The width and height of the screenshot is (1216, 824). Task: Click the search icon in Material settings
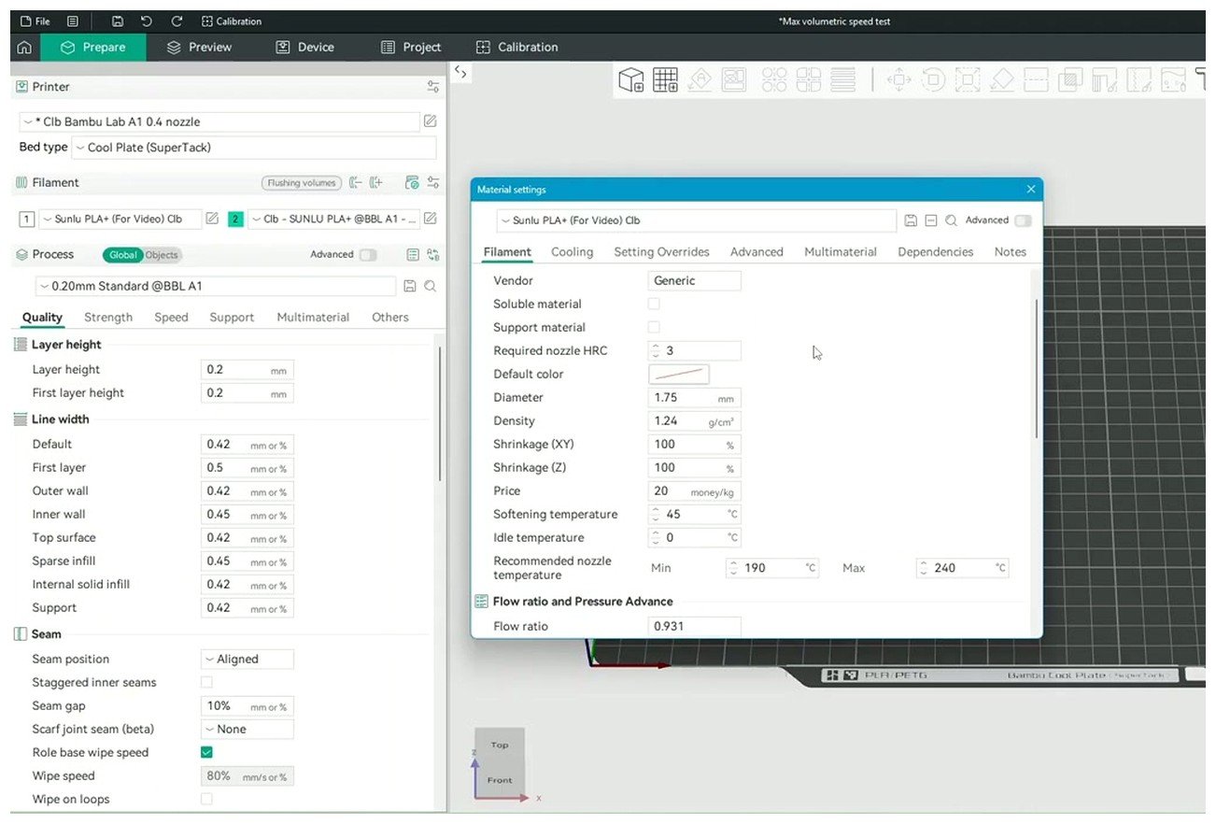(x=951, y=220)
